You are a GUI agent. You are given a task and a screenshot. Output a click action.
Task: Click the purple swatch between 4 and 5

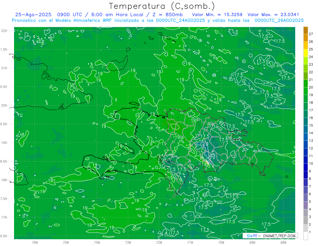pyautogui.click(x=306, y=205)
